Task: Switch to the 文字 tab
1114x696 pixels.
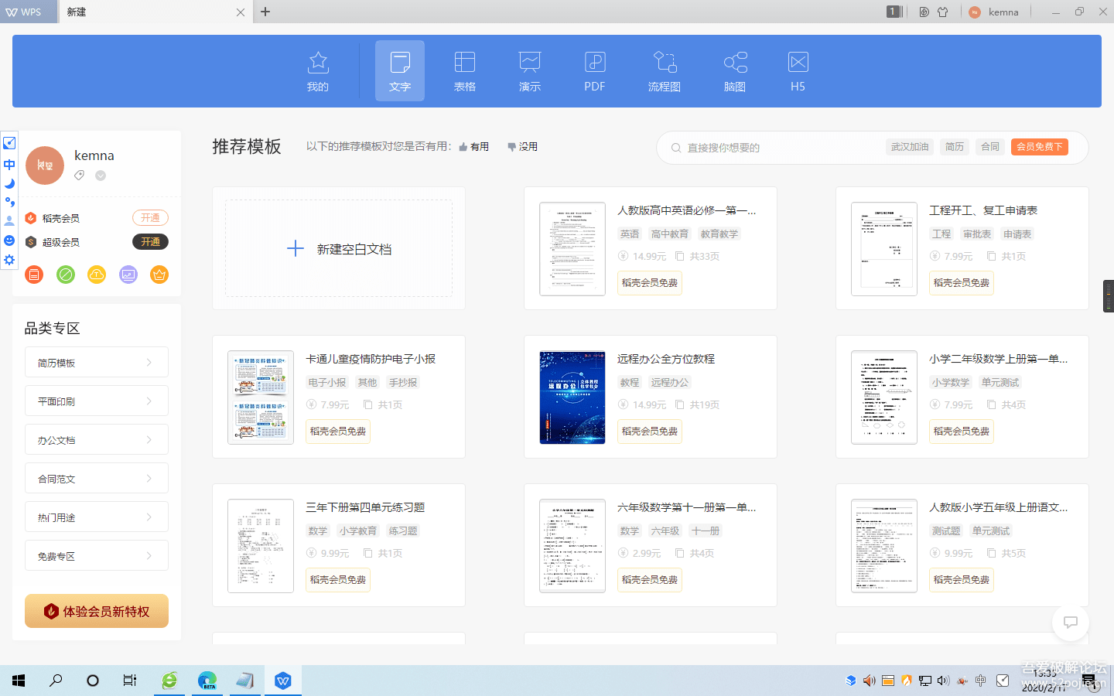Action: pyautogui.click(x=400, y=70)
